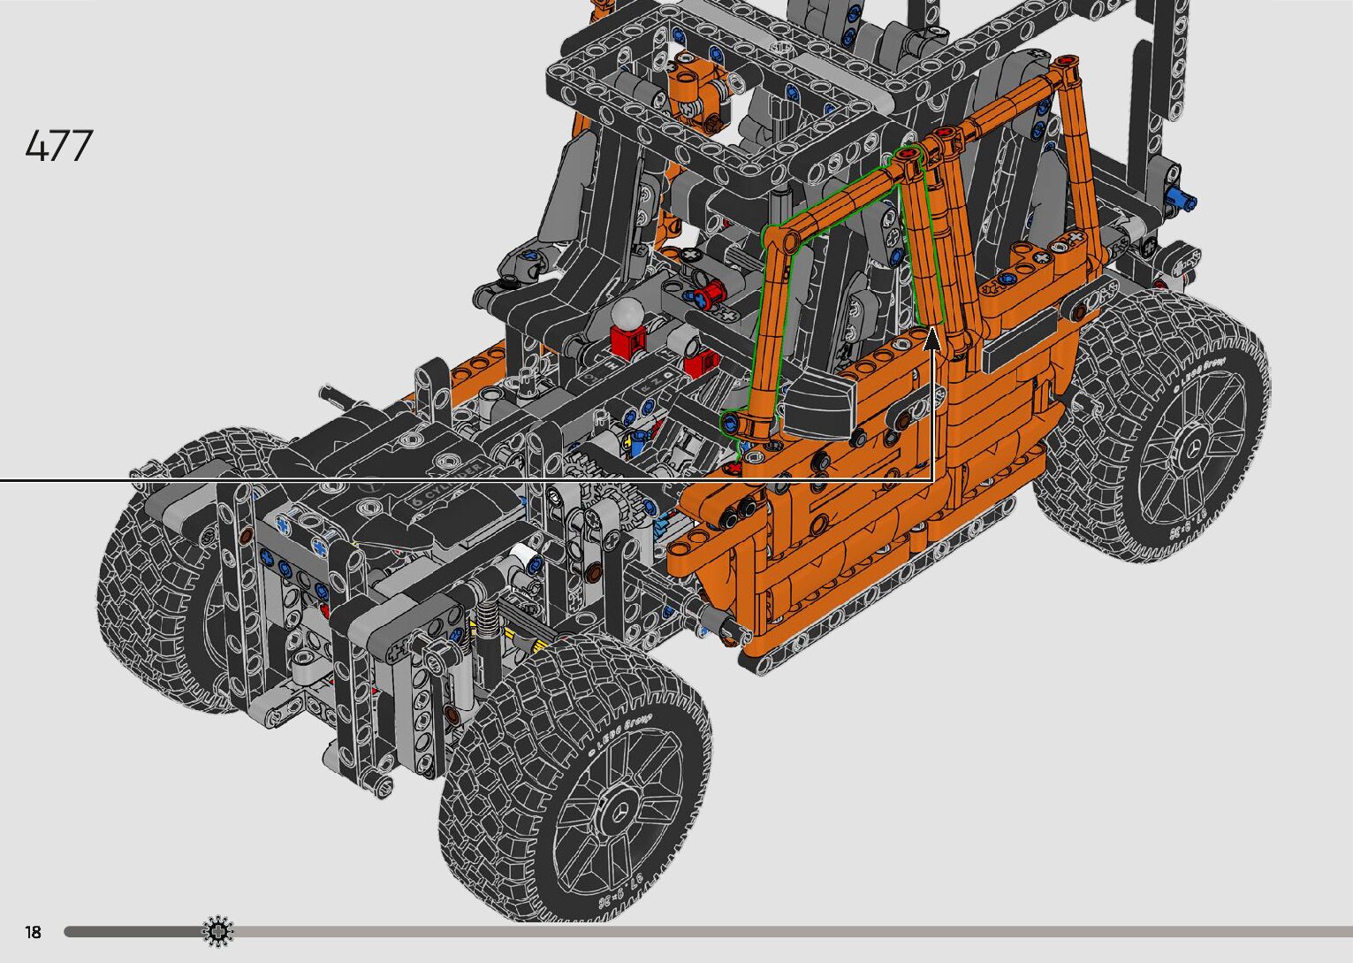The height and width of the screenshot is (963, 1353).
Task: Click the white ball gear shift knob
Action: click(x=628, y=313)
